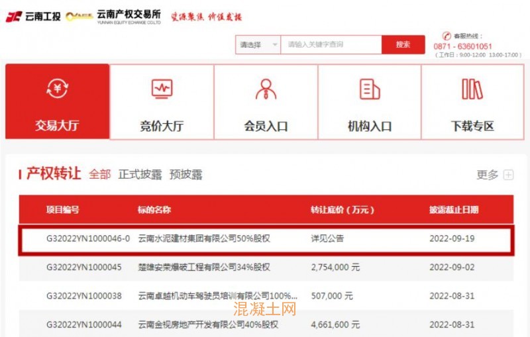Open 云南金视房地产开发有限公司40%股权 listing
Viewport: 530px width, 337px height.
(x=207, y=325)
